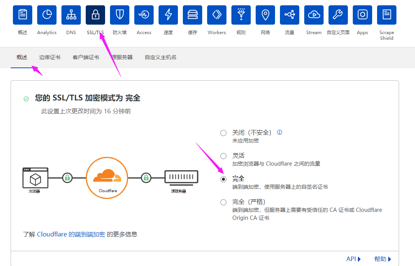Click the padlock between Cloudflare and origin server
This screenshot has height=266, width=415.
[146, 178]
